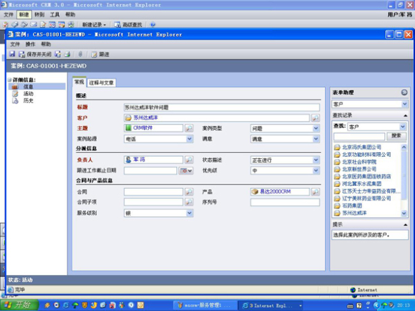Image resolution: width=415 pixels, height=311 pixels.
Task: Open the 案例类型 case type dropdown
Action: 315,129
